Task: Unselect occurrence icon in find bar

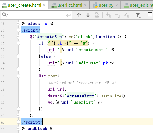Action: point(118,15)
